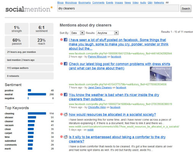Click red sentiment dot beside 'Check our latest blog post'

pyautogui.click(x=61, y=63)
